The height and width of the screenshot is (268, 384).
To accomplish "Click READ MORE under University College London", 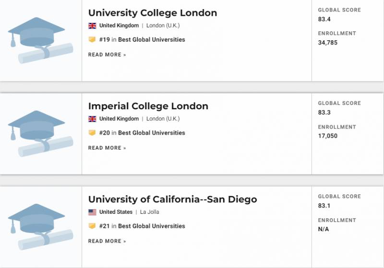I will click(x=107, y=55).
